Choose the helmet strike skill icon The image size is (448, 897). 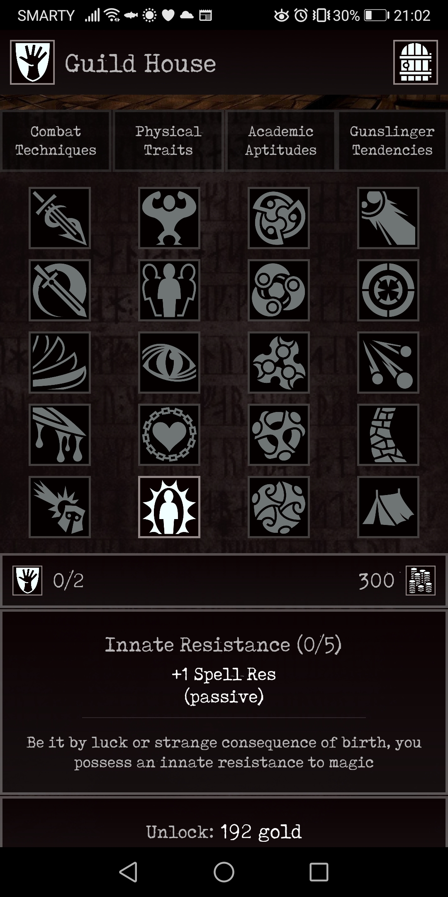point(60,507)
